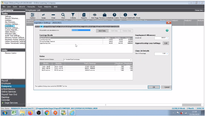Select the NI tab
The width and height of the screenshot is (206, 117).
click(41, 26)
